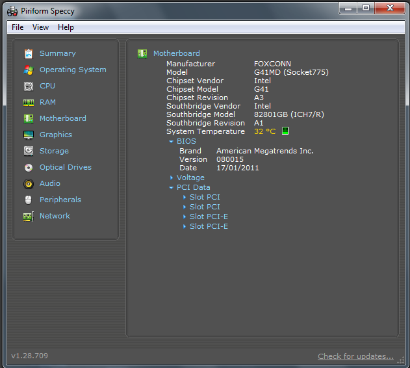Select the CPU chip icon

coord(29,86)
